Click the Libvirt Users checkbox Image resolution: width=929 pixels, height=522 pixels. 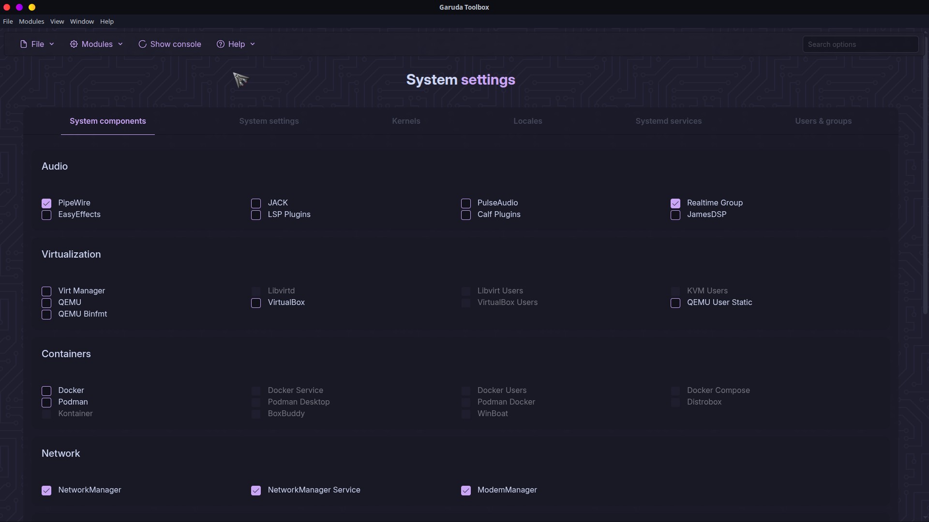click(466, 291)
